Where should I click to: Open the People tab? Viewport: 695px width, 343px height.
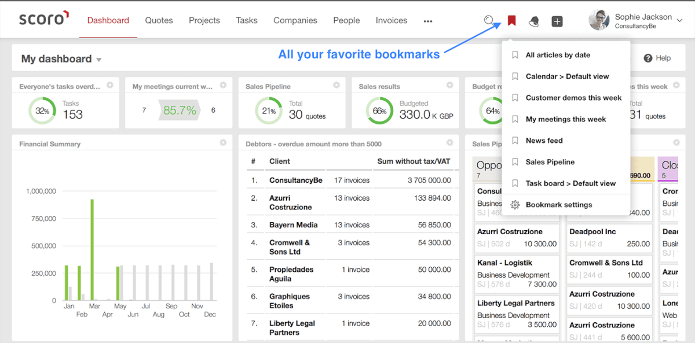coord(346,20)
